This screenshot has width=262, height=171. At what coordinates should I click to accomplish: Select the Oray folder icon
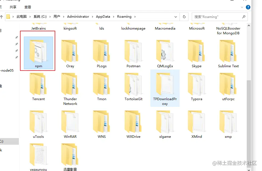(x=70, y=51)
